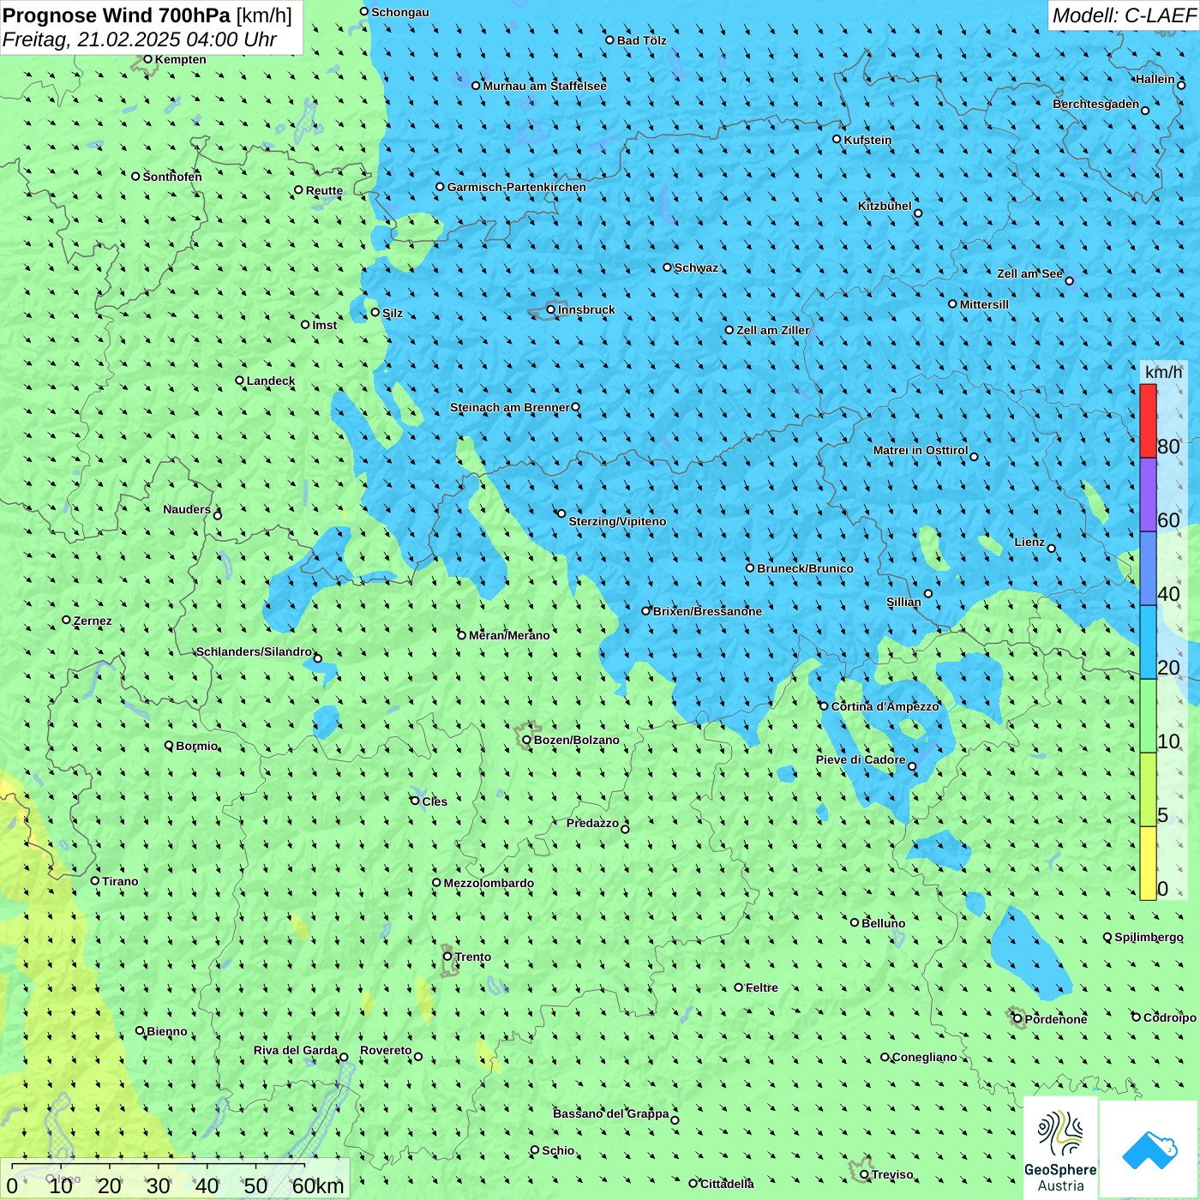Click the Tirano label
Screen dimensions: 1200x1200
point(120,881)
